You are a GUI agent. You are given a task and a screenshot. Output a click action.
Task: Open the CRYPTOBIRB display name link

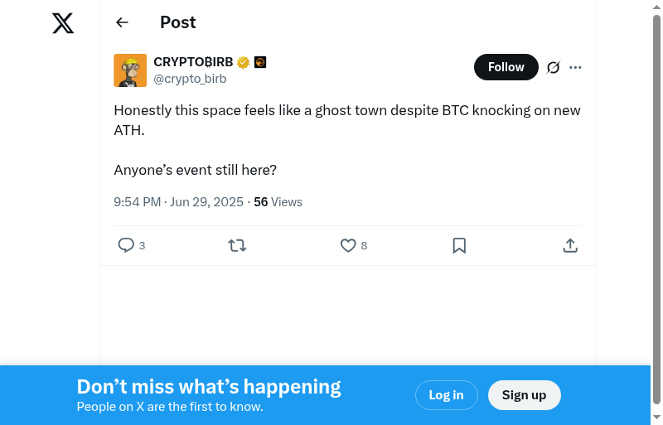click(x=193, y=62)
